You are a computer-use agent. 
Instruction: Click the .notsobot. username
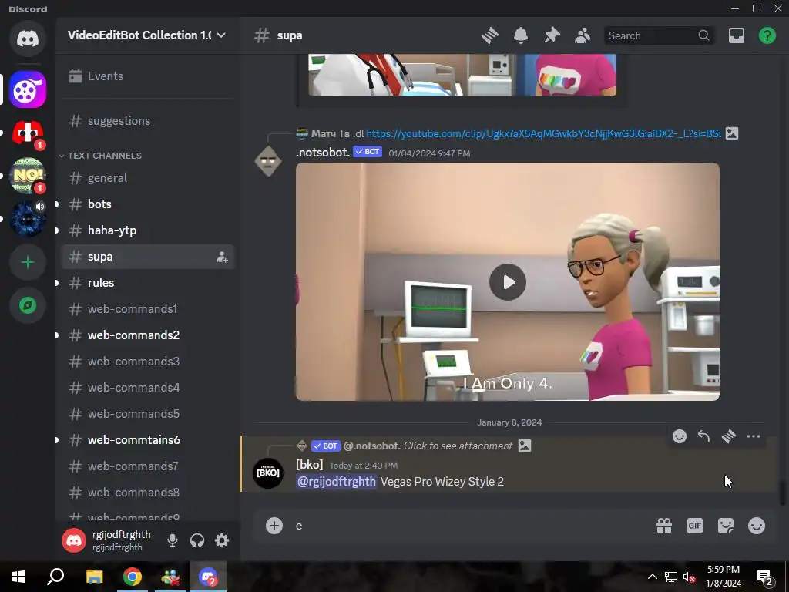point(323,152)
